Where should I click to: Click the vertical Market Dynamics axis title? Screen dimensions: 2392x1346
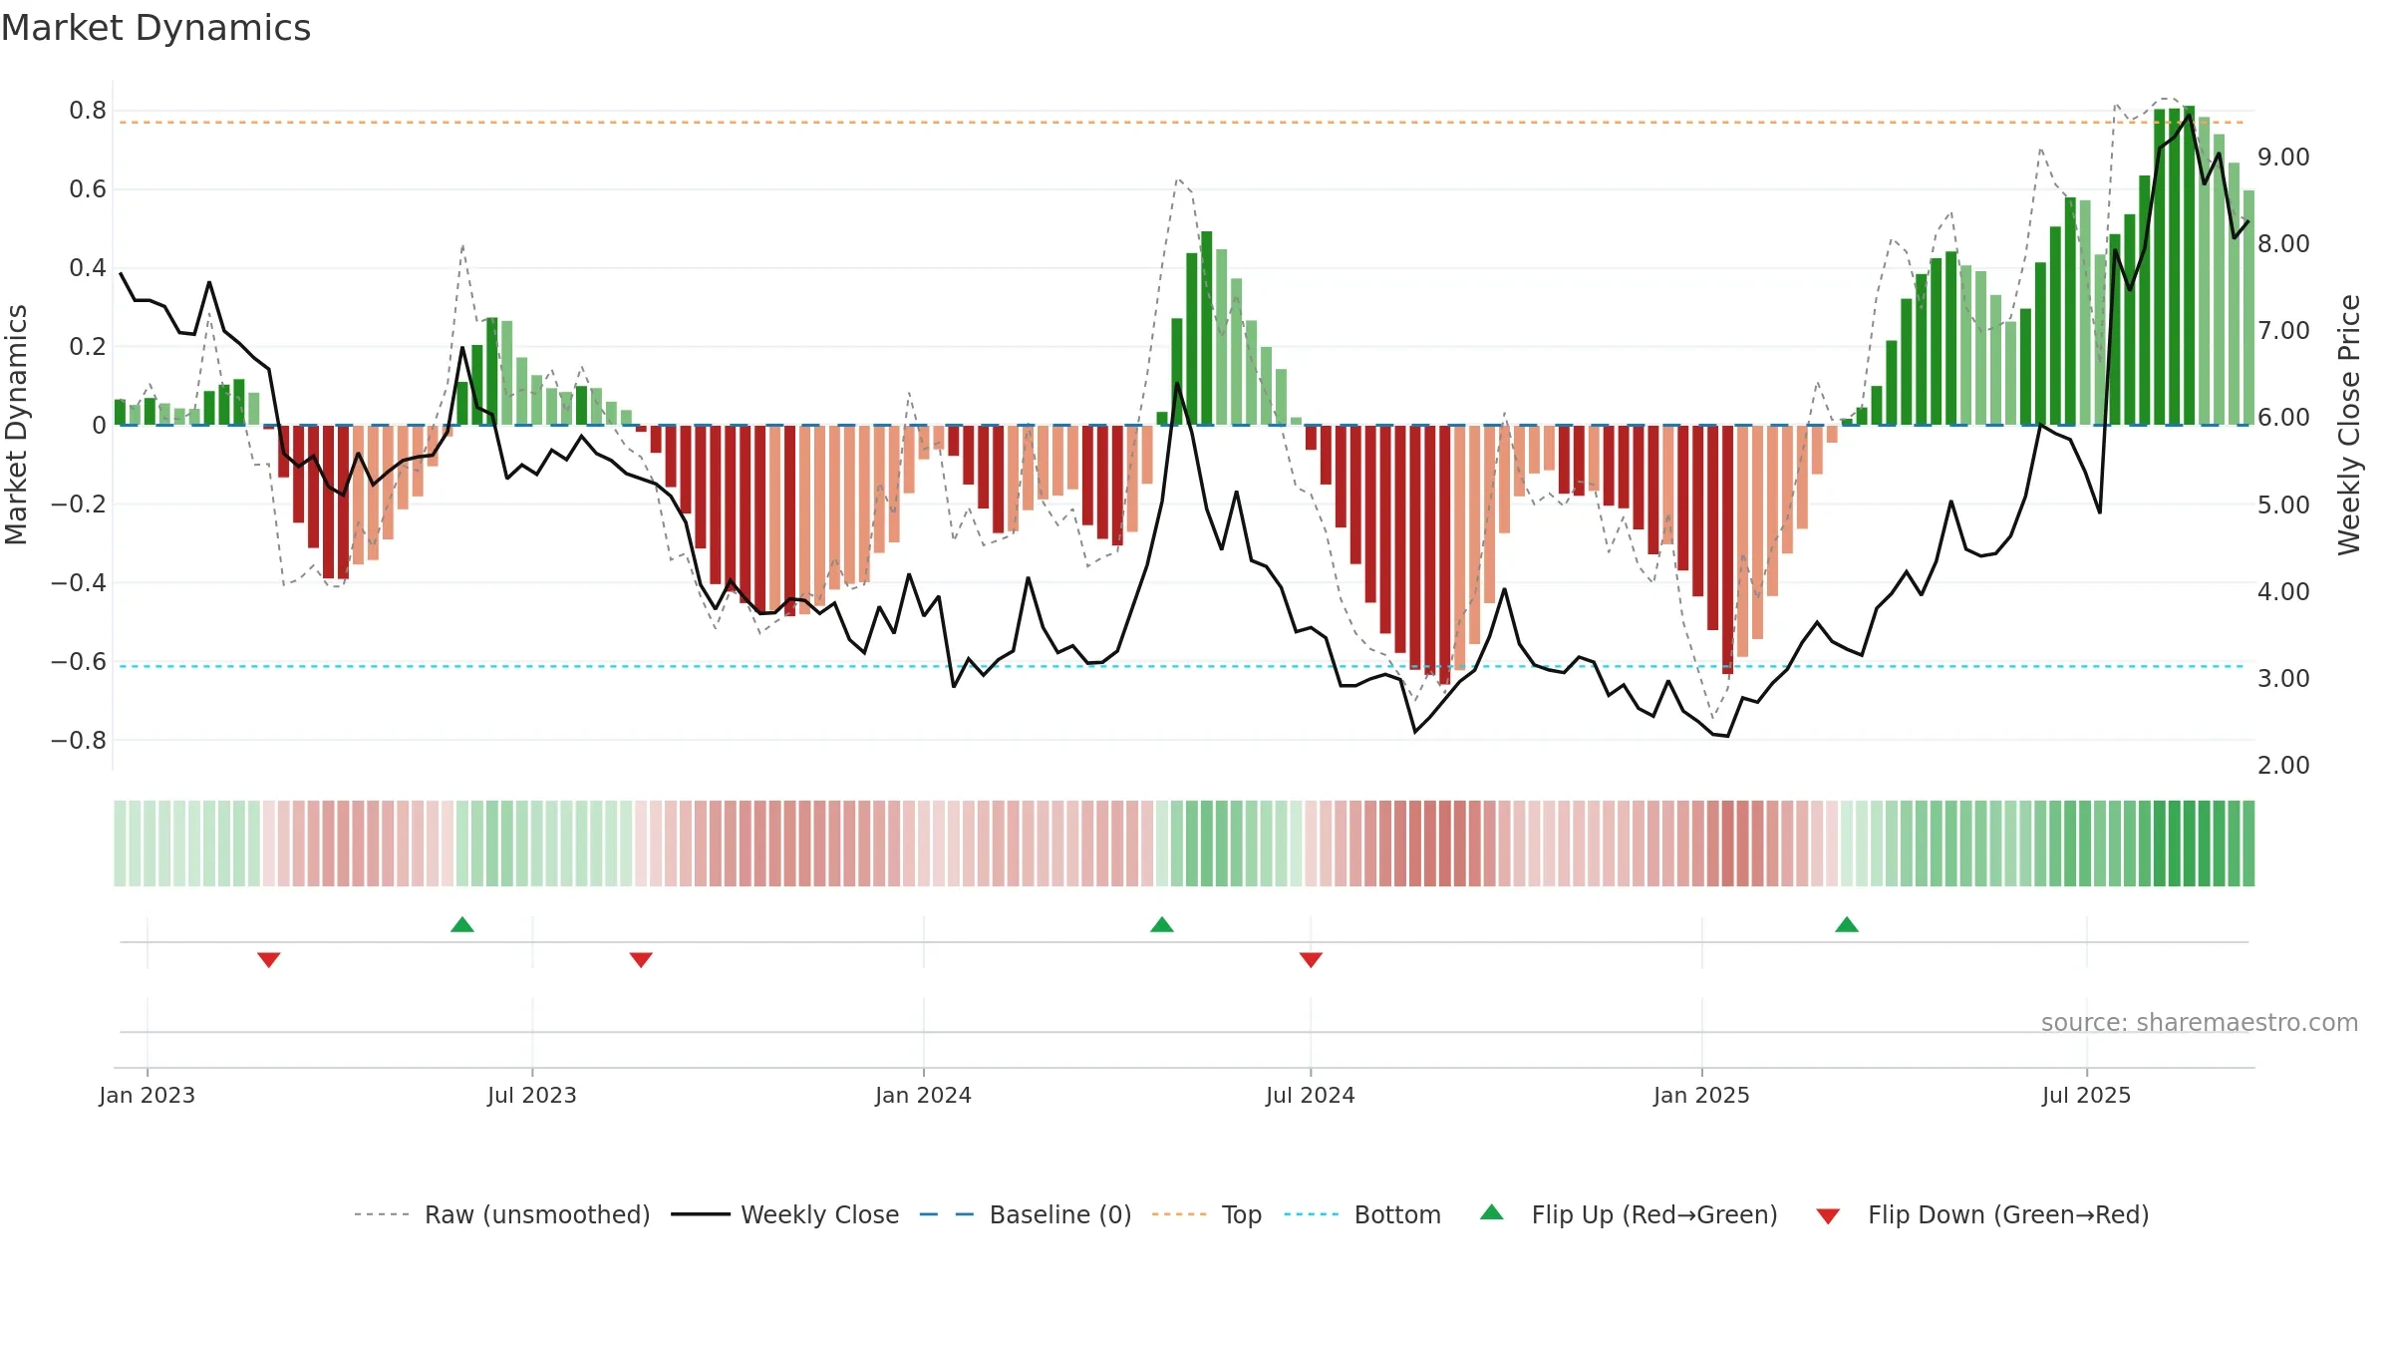click(x=16, y=425)
